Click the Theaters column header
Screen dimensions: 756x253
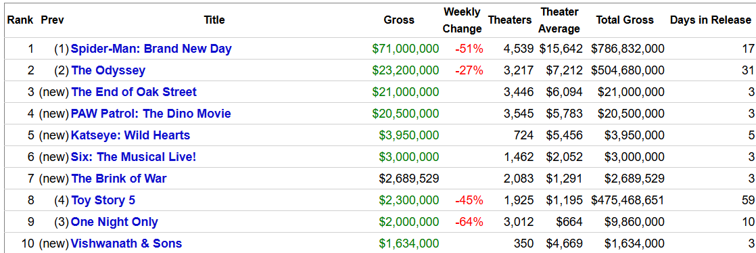click(510, 20)
